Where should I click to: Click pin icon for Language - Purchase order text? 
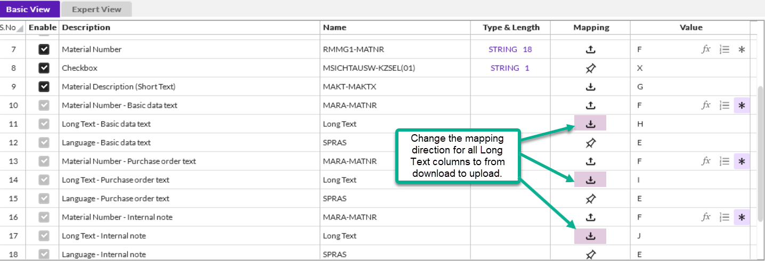point(590,199)
